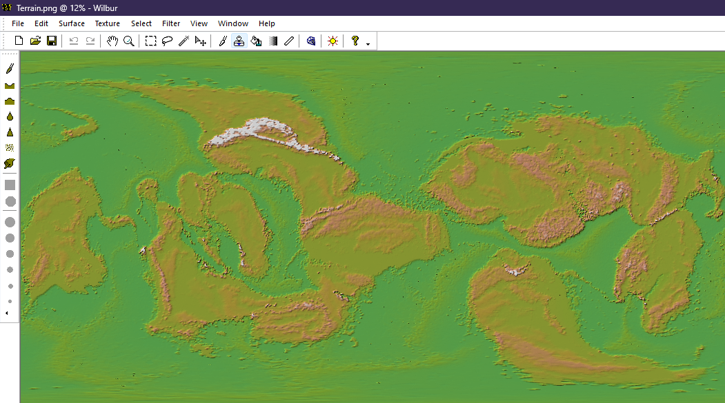
Task: Toggle the octagonal brush shape
Action: [10, 201]
